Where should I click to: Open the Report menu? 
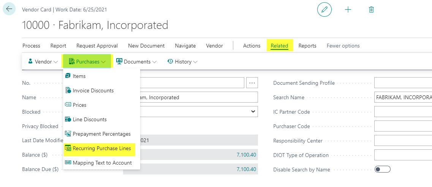[58, 46]
